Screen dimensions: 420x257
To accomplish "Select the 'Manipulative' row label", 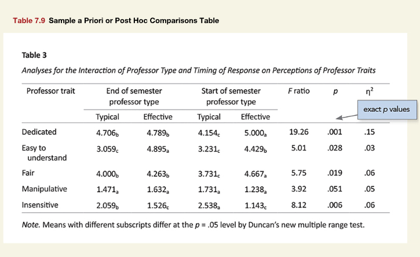I will tap(45, 189).
